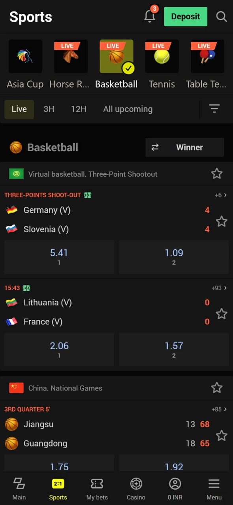Open notifications via the bell icon

tap(150, 17)
